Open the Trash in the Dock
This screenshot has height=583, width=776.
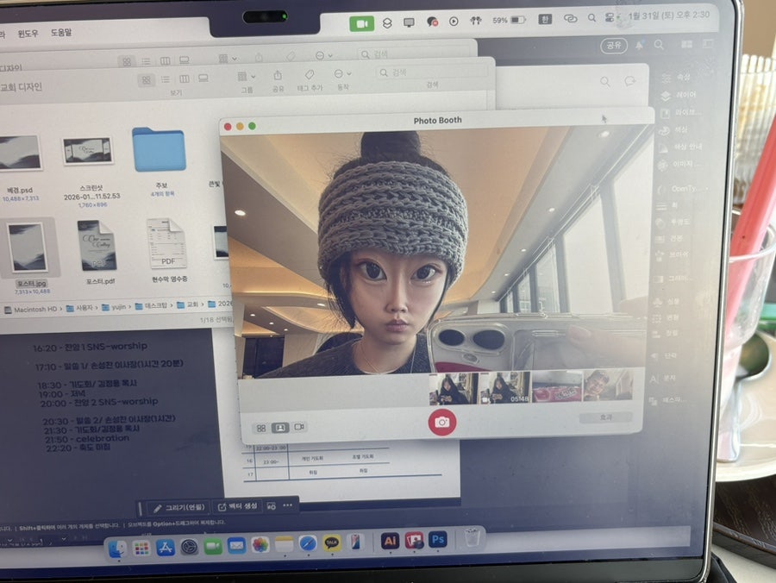tap(472, 537)
